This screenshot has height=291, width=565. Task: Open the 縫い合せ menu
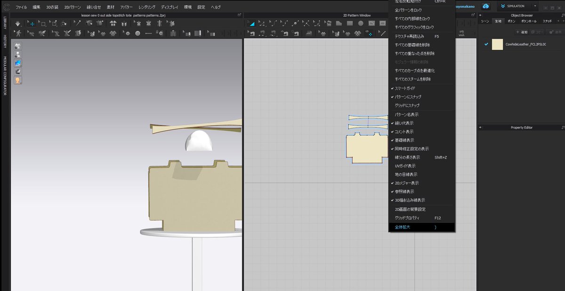[94, 7]
